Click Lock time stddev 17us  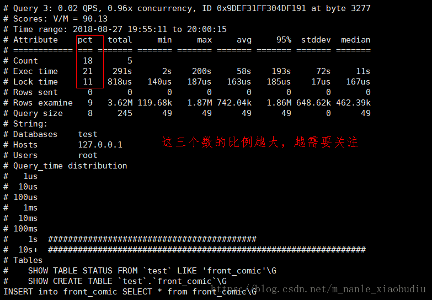pyautogui.click(x=321, y=82)
